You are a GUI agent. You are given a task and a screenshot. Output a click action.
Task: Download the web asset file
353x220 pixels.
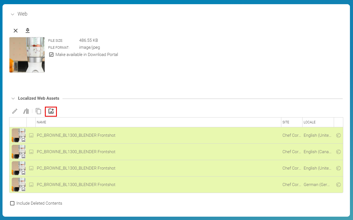(x=28, y=30)
